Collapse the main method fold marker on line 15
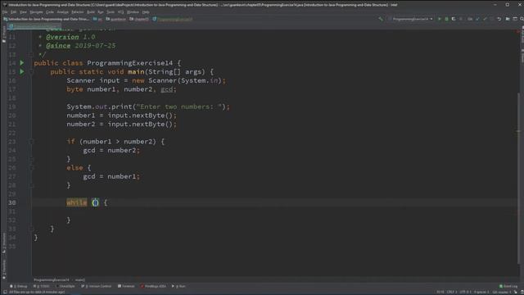524x295 pixels. (32, 71)
